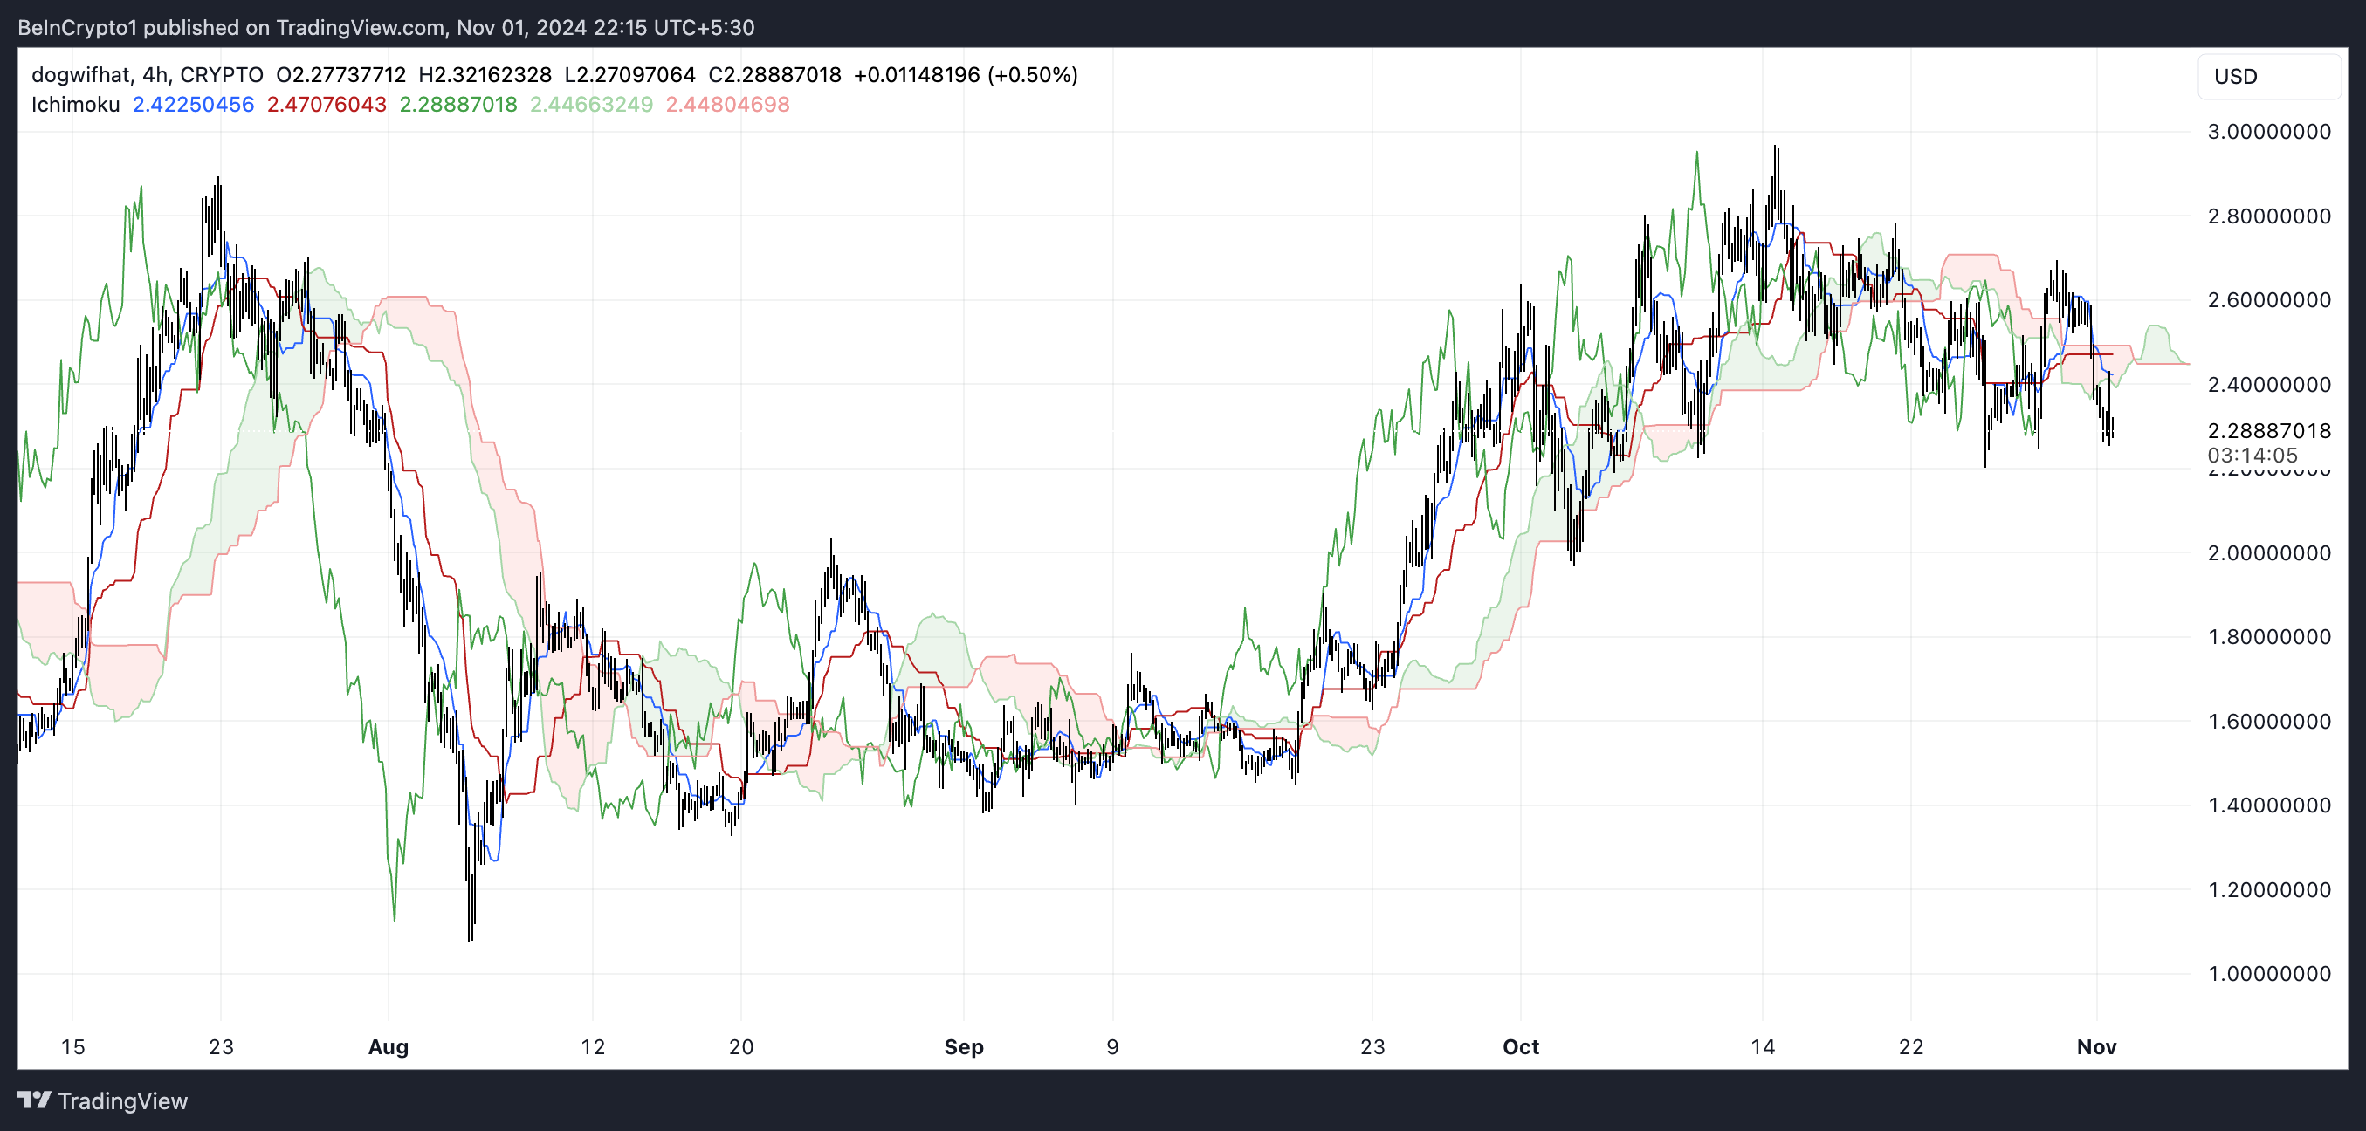Click the pink value 2.44804698
Image resolution: width=2366 pixels, height=1131 pixels.
(x=726, y=105)
